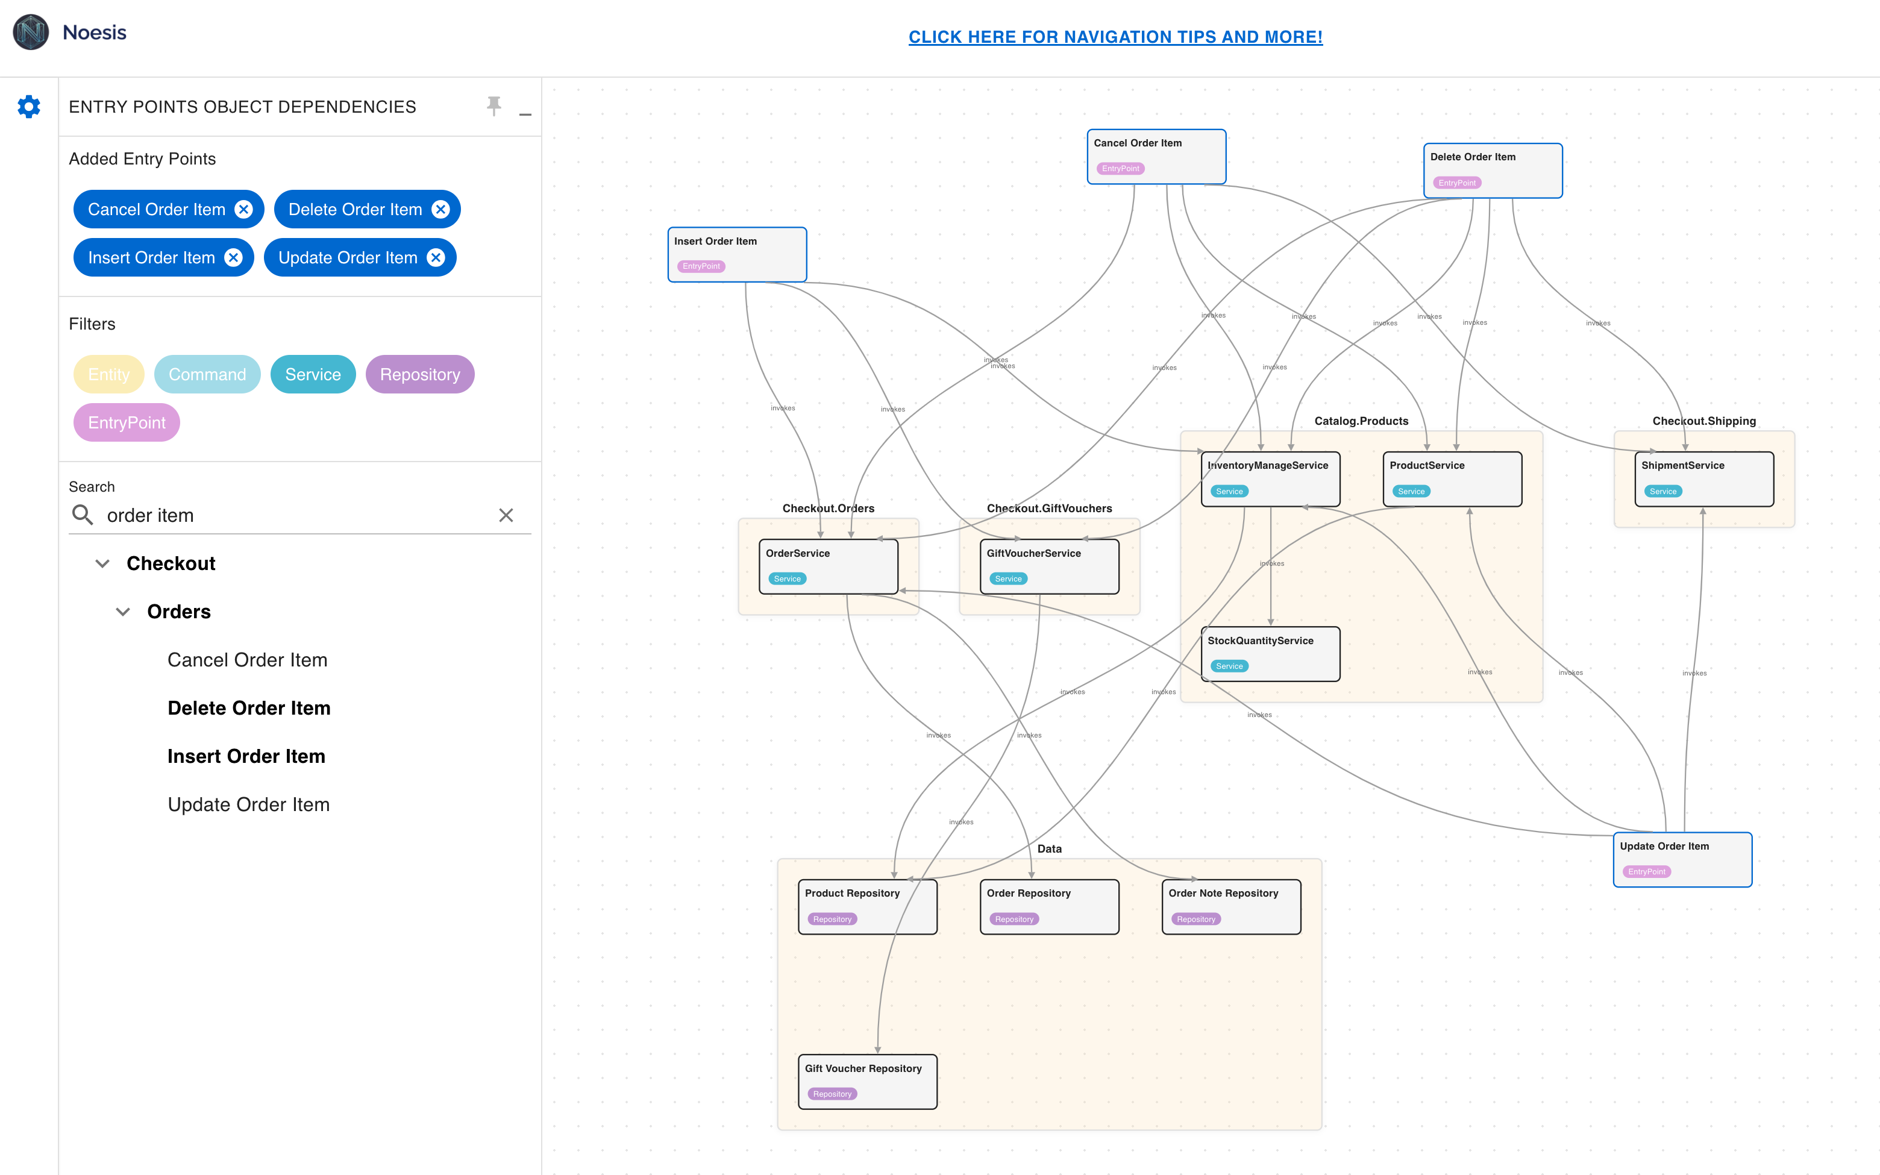Pin the Entry Points panel
Viewport: 1880px width, 1175px height.
click(494, 105)
